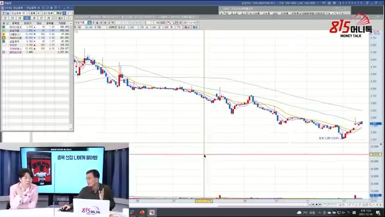Click the blue sell (매도) button

tap(195, 27)
